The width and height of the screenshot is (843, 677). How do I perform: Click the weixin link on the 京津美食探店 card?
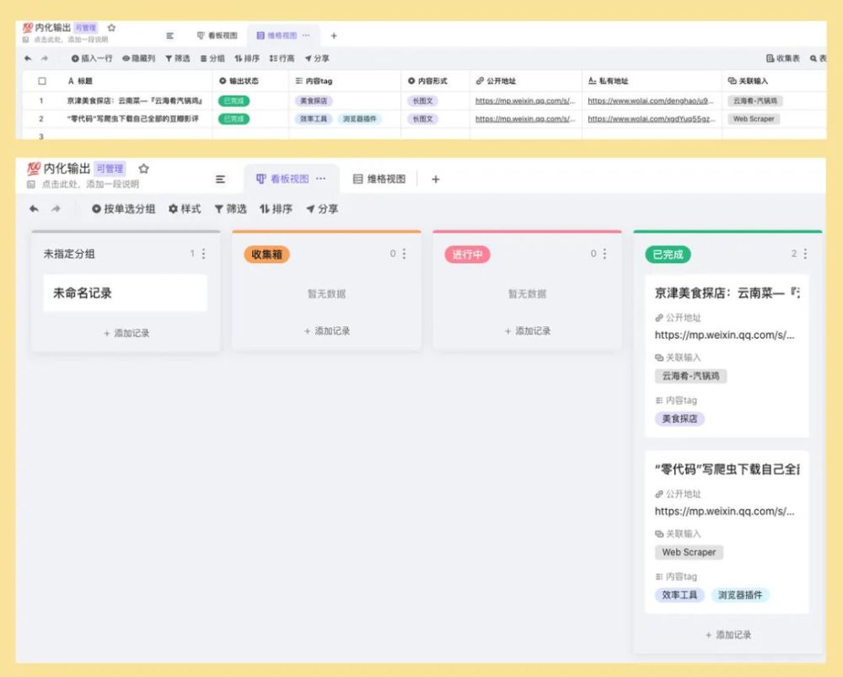pyautogui.click(x=724, y=335)
